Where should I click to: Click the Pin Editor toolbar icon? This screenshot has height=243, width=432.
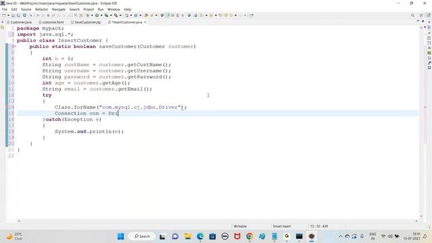251,16
